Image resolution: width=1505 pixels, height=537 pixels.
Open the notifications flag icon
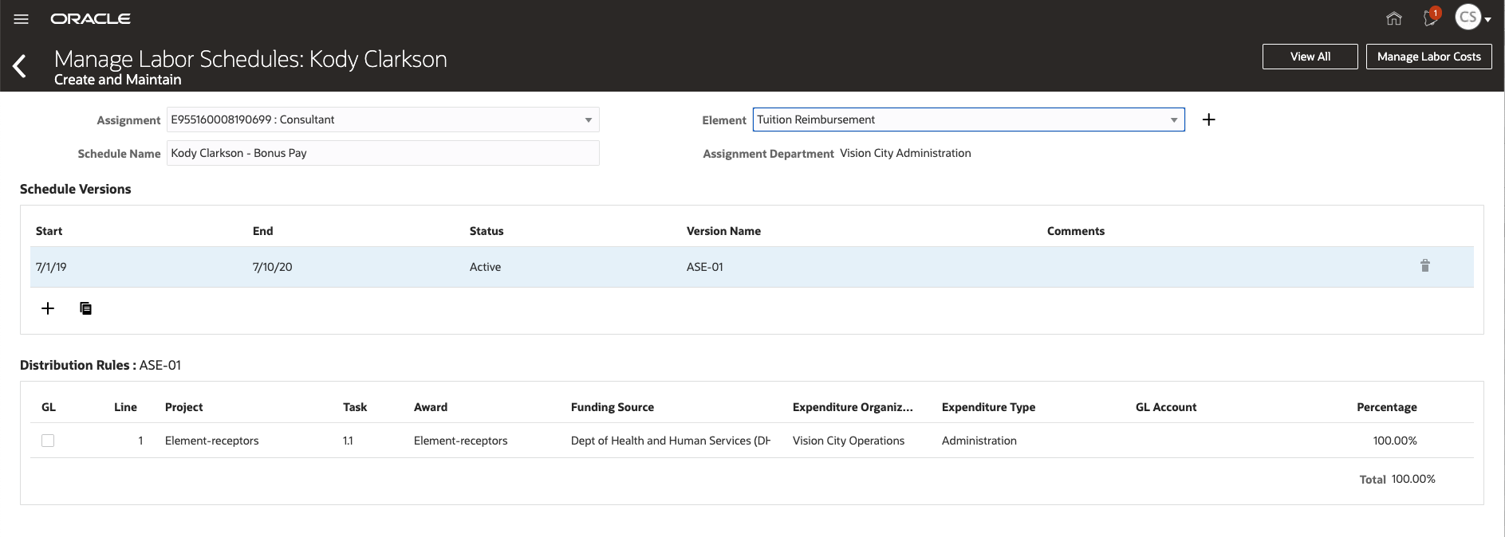(1431, 18)
